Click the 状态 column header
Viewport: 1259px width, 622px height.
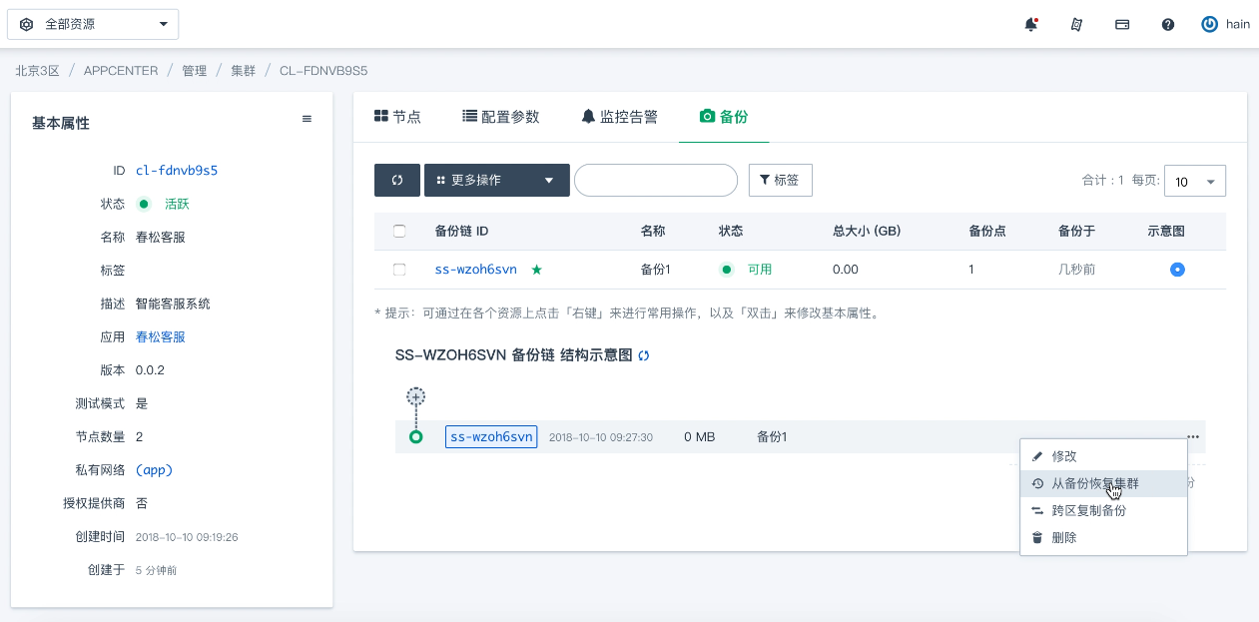731,231
